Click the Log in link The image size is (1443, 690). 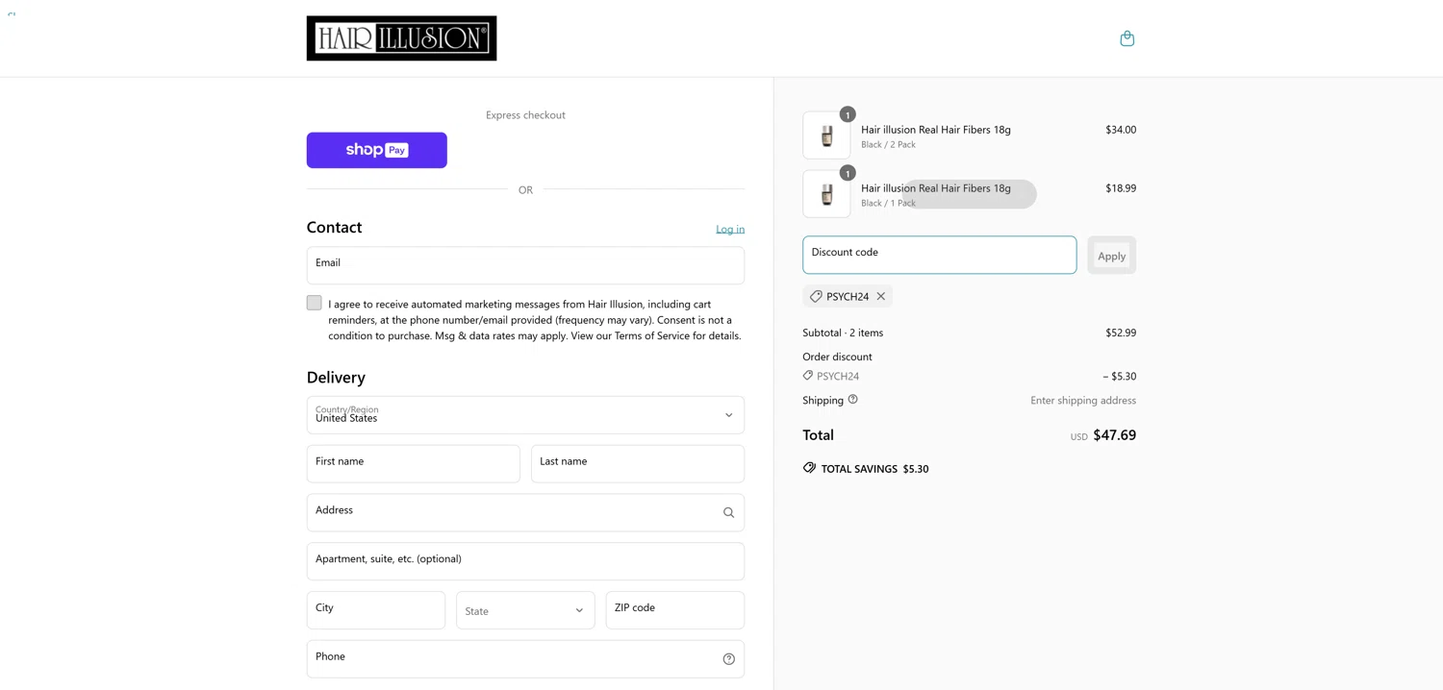point(730,229)
